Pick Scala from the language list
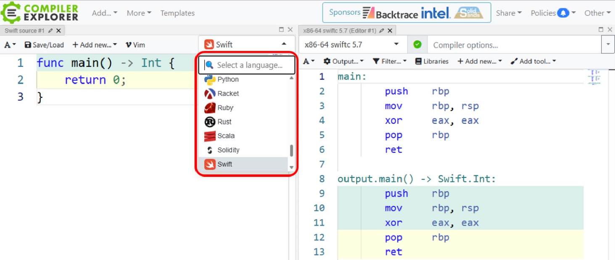Image resolution: width=615 pixels, height=260 pixels. (x=226, y=136)
